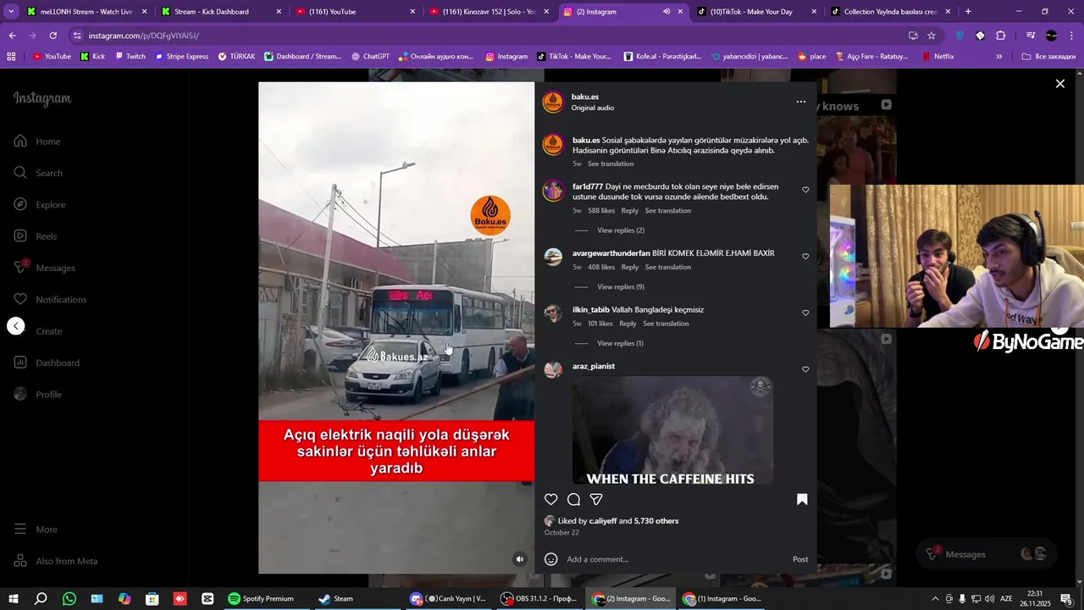This screenshot has width=1084, height=610.
Task: Reply to far1d777's comment
Action: click(x=630, y=211)
